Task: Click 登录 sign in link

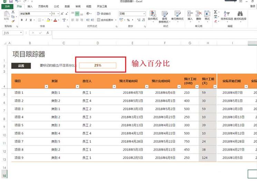Action: (x=253, y=7)
